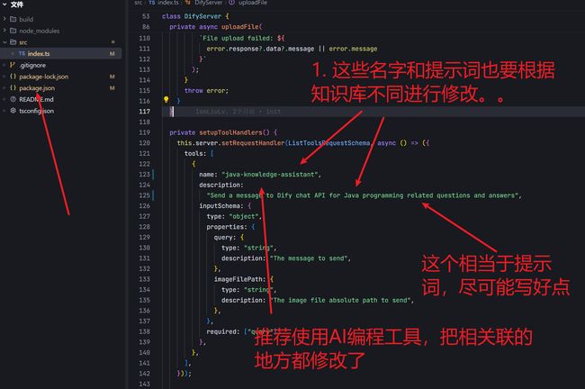Click the braces icon beside package.json

[x=13, y=87]
